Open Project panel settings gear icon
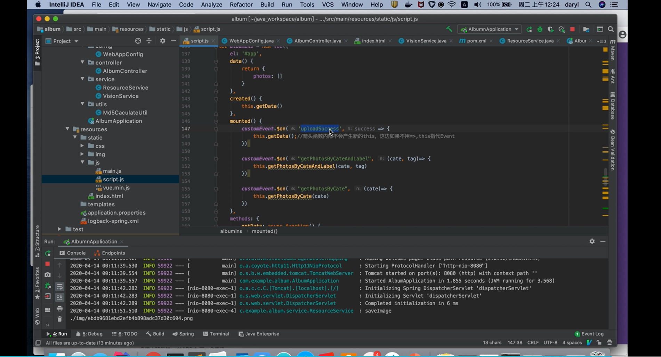This screenshot has height=357, width=661. pos(162,41)
